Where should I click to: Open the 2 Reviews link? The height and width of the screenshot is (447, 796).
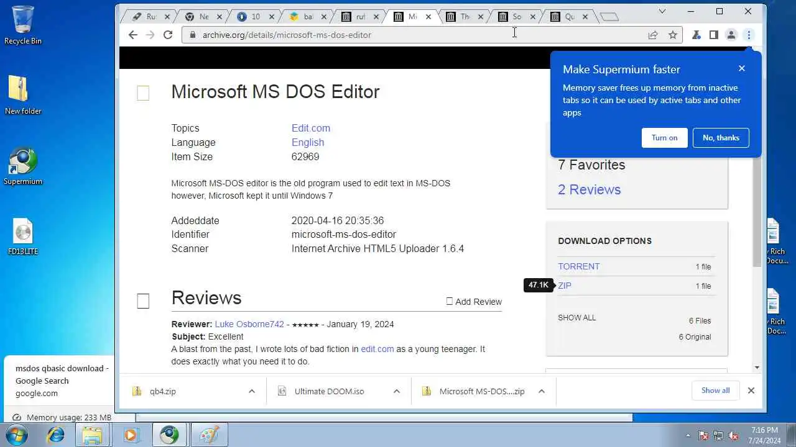pyautogui.click(x=589, y=189)
